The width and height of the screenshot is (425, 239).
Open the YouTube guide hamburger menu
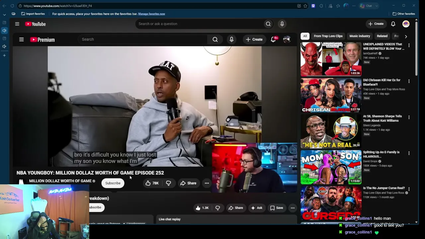pos(17,24)
